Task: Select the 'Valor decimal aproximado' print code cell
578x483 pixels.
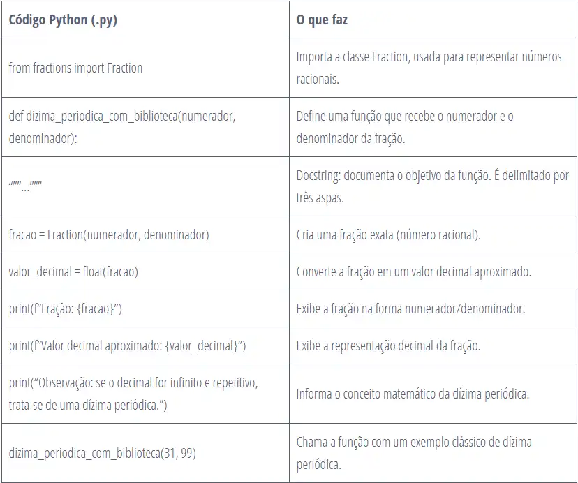Action: click(127, 345)
